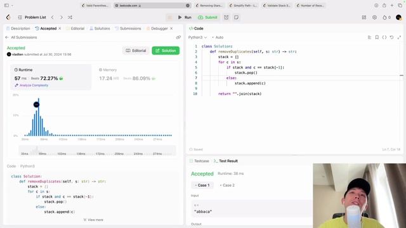The height and width of the screenshot is (228, 406).
Task: Open the Simplify Path browser tab
Action: click(244, 6)
